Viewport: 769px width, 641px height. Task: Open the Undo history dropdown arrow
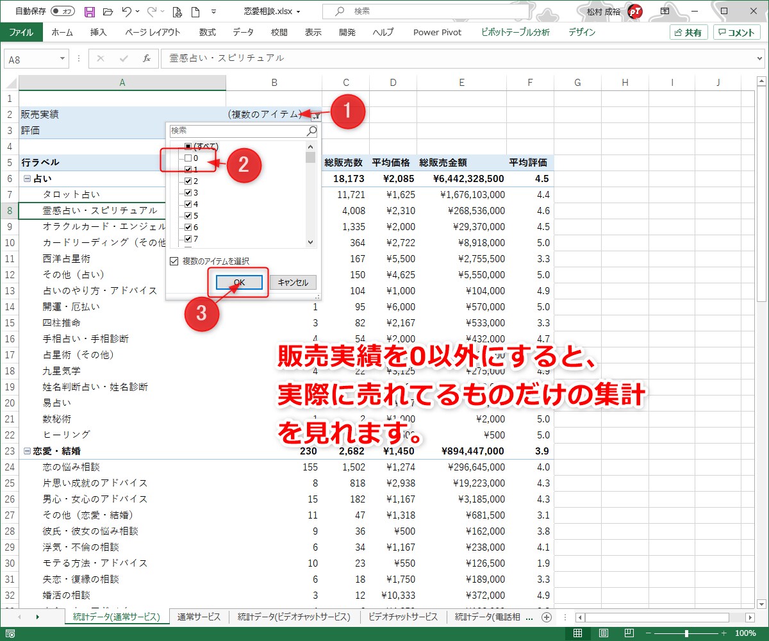138,11
